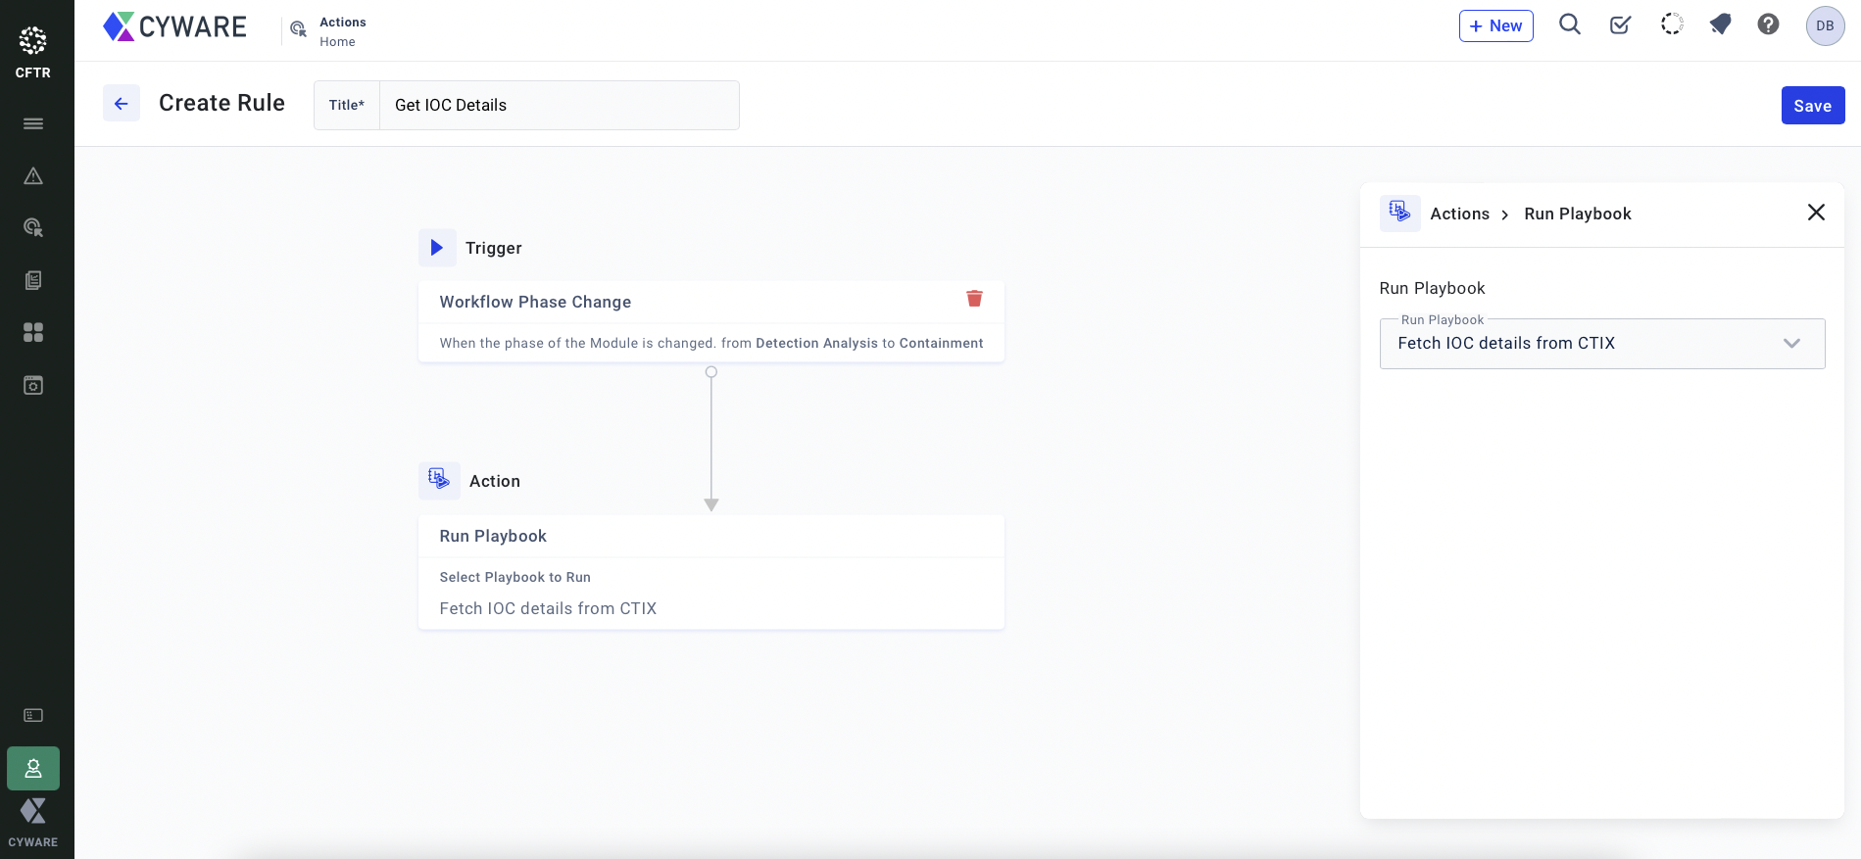Click the back arrow beside Create Rule

pyautogui.click(x=122, y=104)
